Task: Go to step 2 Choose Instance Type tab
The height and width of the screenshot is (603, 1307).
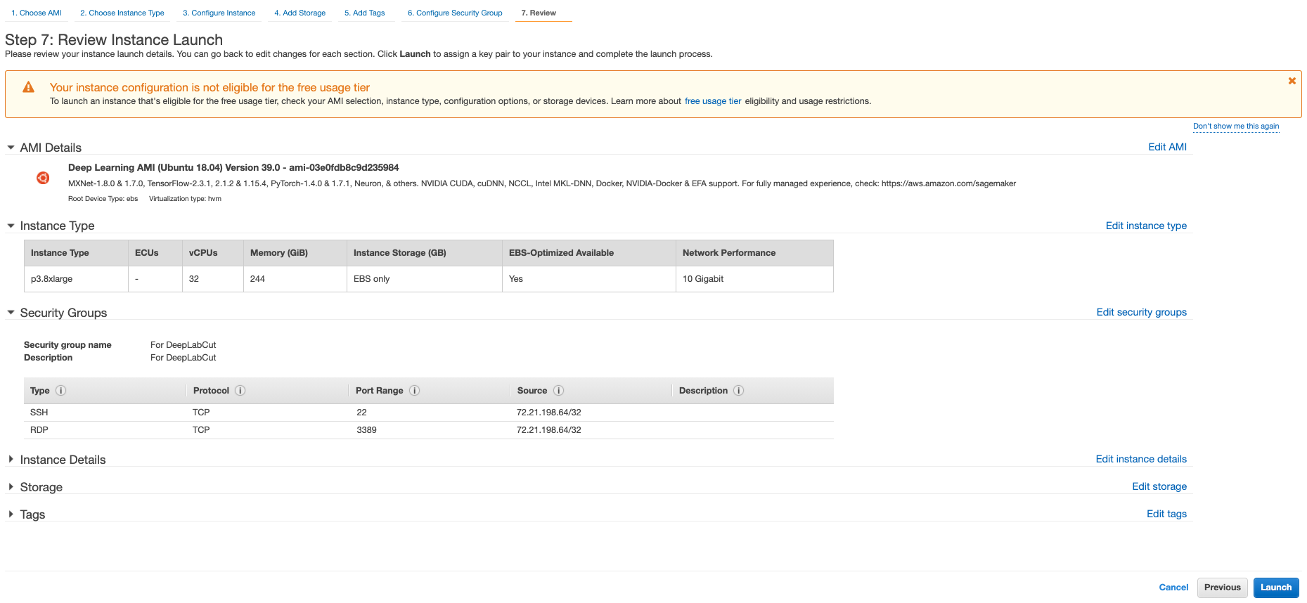Action: click(122, 13)
